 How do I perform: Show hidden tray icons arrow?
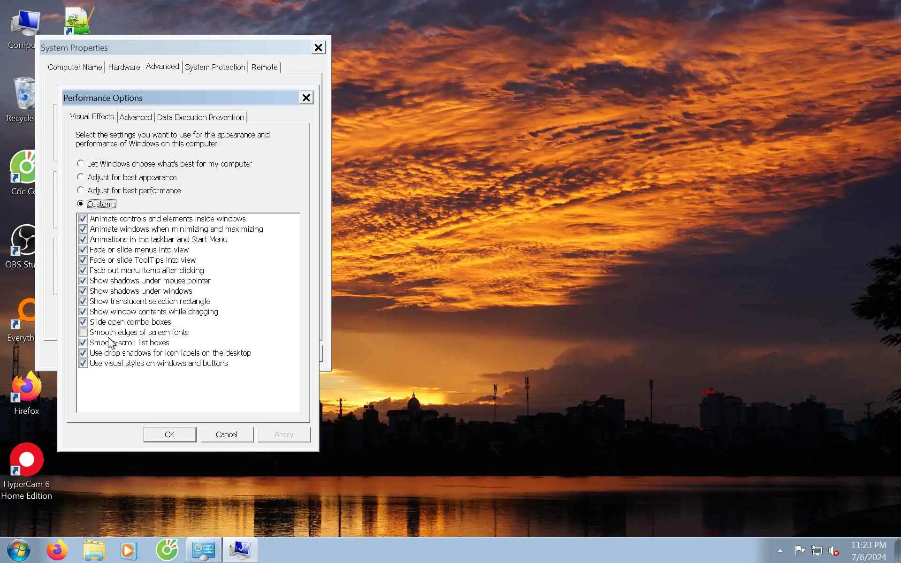[x=780, y=550]
